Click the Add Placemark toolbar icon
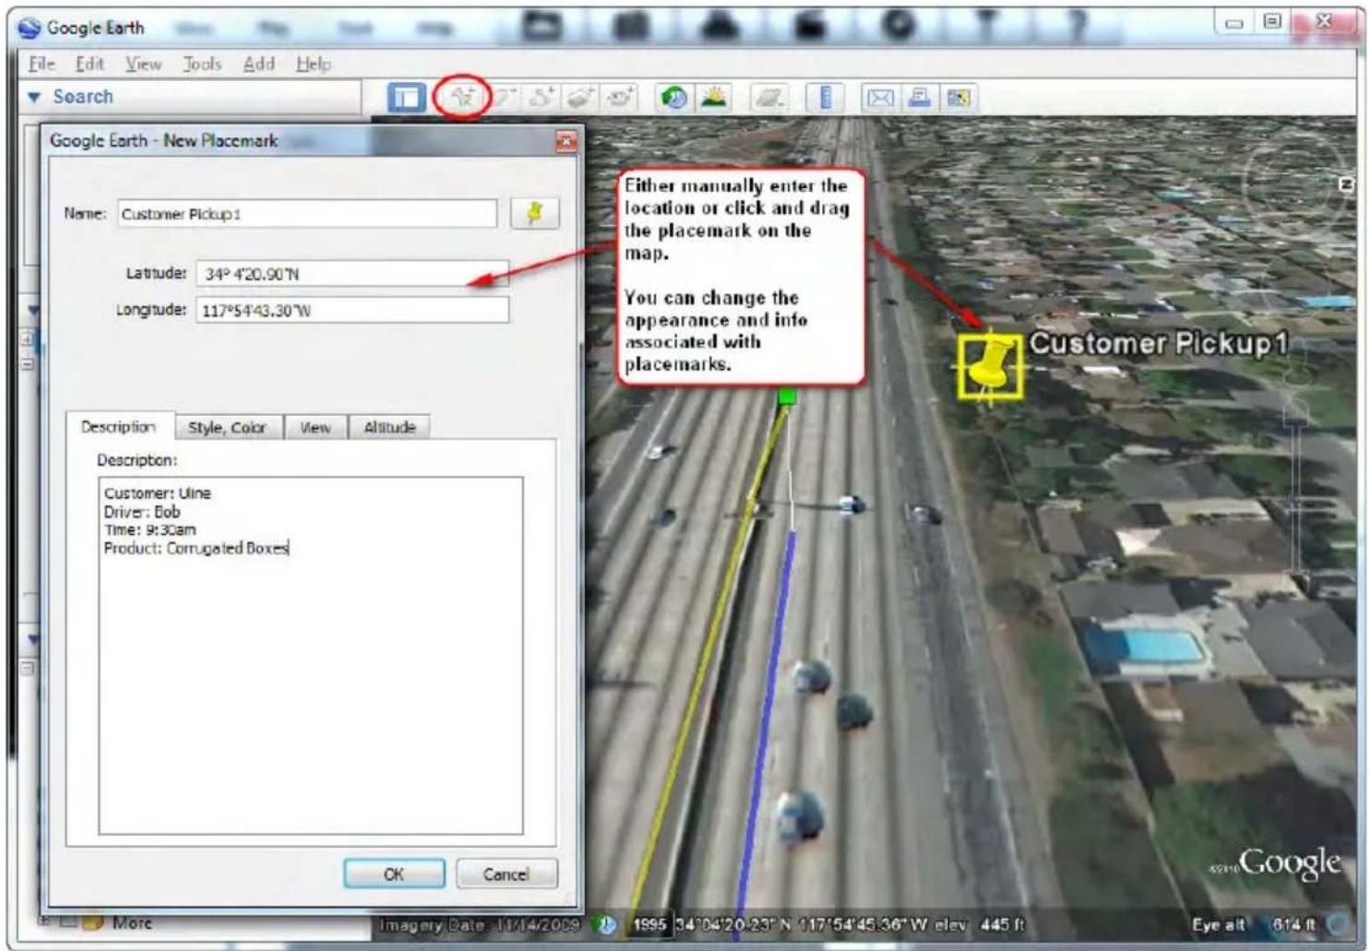The width and height of the screenshot is (1369, 951). coord(462,97)
